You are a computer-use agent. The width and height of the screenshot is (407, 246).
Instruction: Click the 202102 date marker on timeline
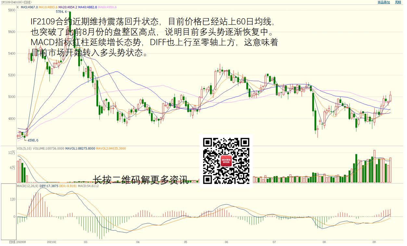52,242
